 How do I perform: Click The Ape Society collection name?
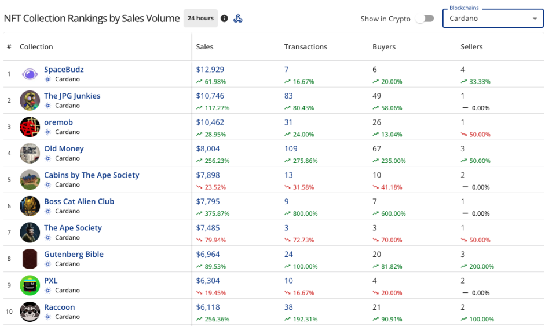72,228
